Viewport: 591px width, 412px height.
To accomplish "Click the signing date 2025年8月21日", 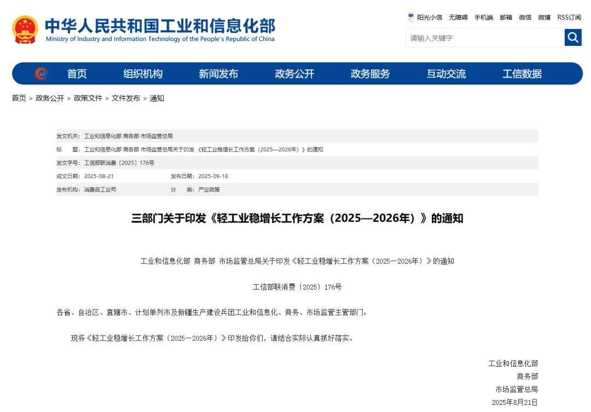I will 515,403.
